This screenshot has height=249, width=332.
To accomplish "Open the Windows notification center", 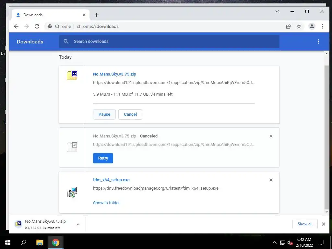I will point(321,243).
